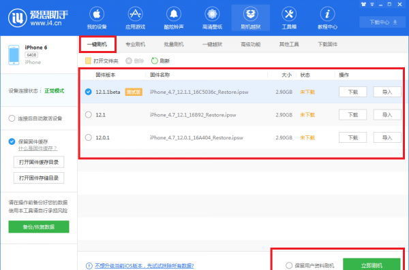409x270 pixels.
Task: Toggle 保留固件缓存 checkbox
Action: click(x=12, y=141)
